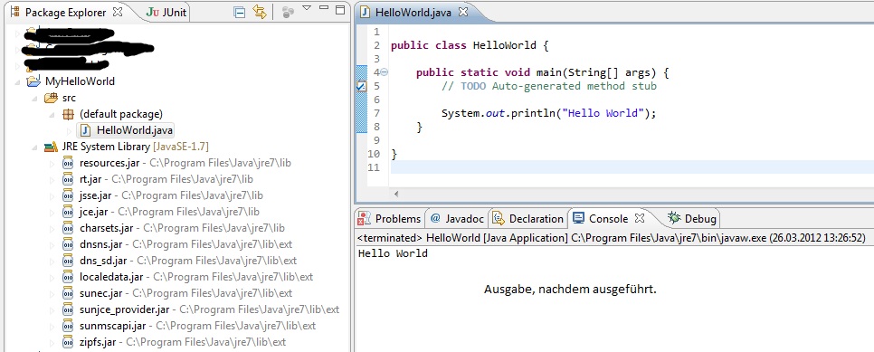
Task: Expand the zipfs.jar node
Action: pos(53,342)
